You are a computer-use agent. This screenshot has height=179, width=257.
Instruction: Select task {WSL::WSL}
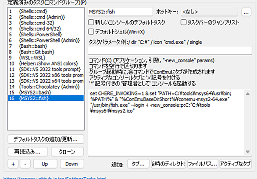point(46,58)
